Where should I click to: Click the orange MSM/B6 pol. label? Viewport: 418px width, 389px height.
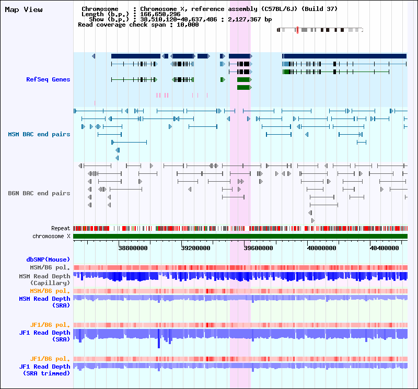click(x=50, y=291)
